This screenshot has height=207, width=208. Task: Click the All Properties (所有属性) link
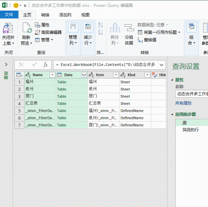183,103
